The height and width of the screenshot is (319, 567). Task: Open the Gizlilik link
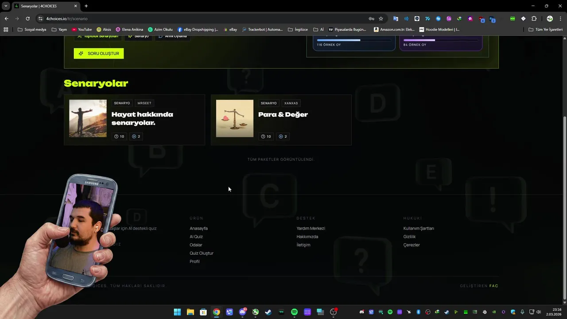[409, 237]
